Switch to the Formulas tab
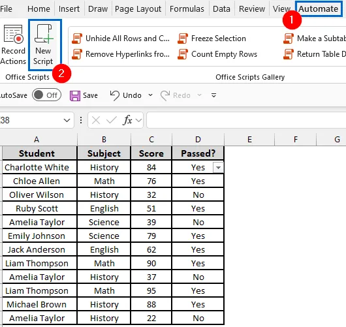This screenshot has width=346, height=327. tap(187, 9)
